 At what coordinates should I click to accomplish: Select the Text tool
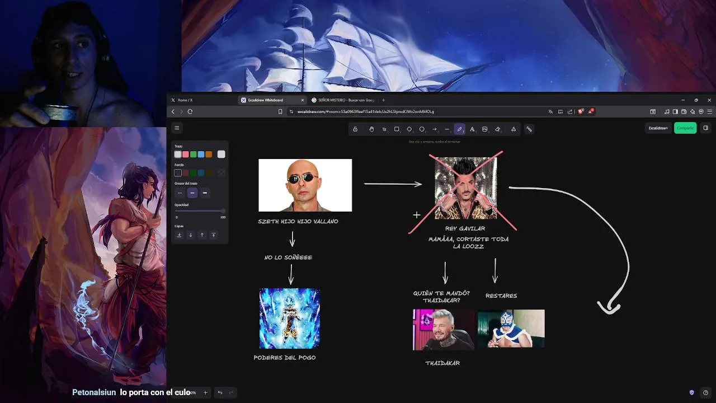click(x=472, y=129)
